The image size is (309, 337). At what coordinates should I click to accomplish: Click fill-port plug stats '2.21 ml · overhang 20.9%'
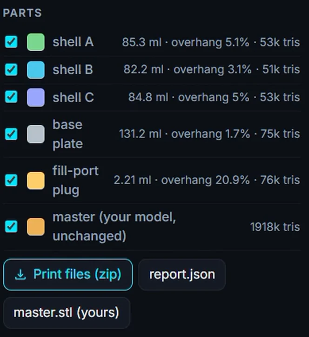pos(182,180)
